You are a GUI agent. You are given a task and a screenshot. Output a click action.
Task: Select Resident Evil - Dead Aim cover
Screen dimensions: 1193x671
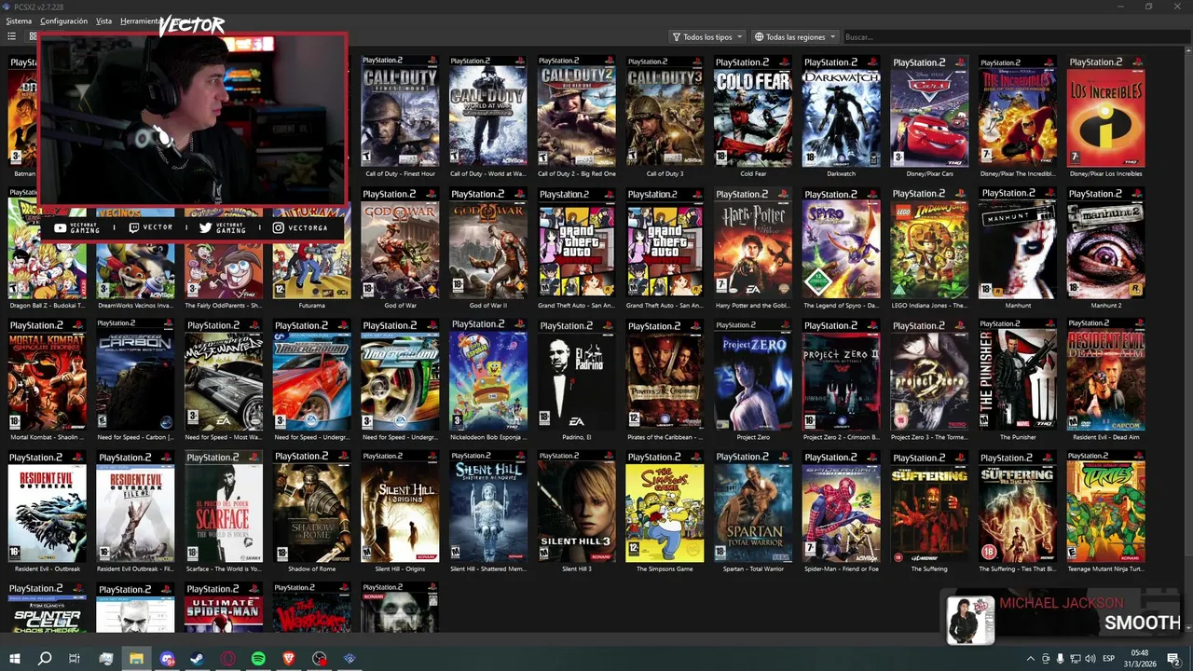pyautogui.click(x=1105, y=375)
